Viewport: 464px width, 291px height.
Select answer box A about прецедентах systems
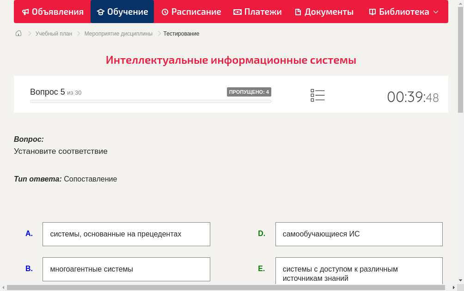pos(126,234)
